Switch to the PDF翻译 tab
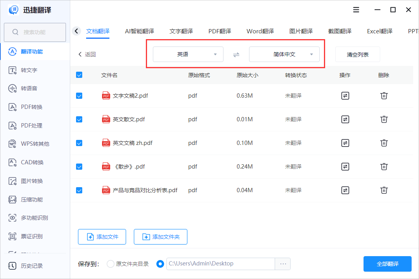The image size is (419, 279). coord(220,31)
